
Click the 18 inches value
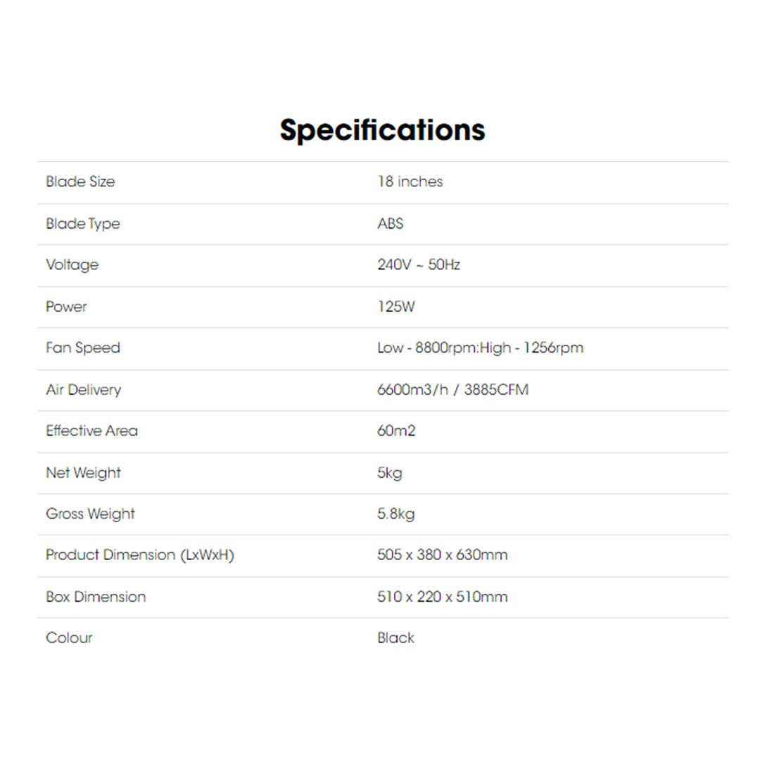pos(410,182)
